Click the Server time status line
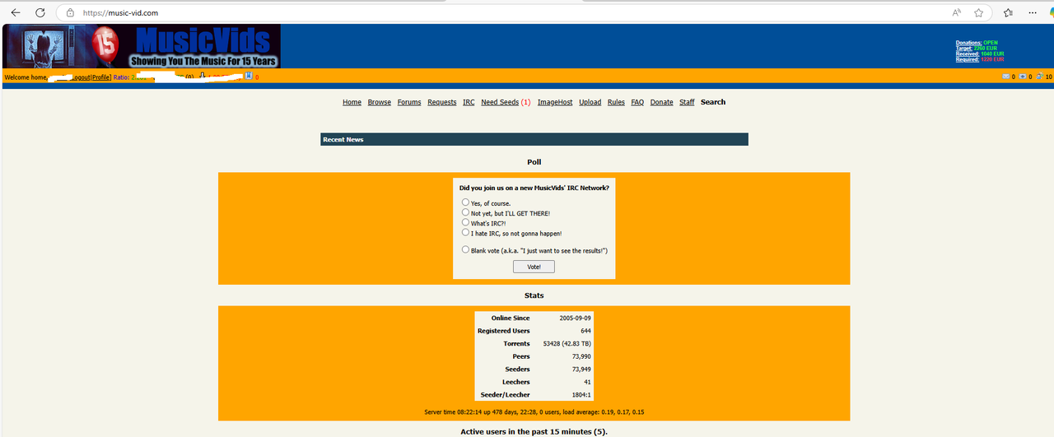The height and width of the screenshot is (437, 1054). click(534, 411)
